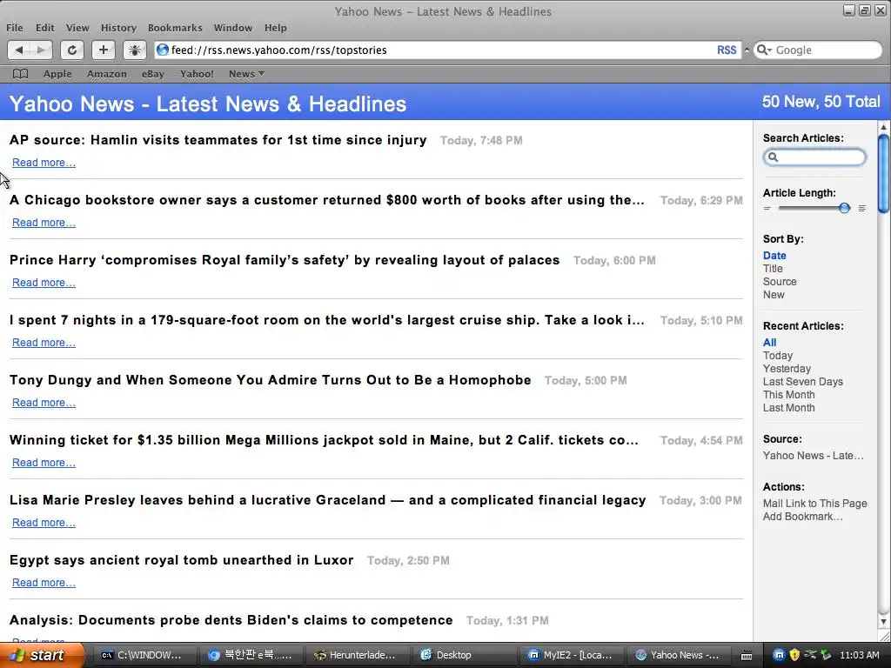Filter articles to Last Month

click(x=788, y=408)
